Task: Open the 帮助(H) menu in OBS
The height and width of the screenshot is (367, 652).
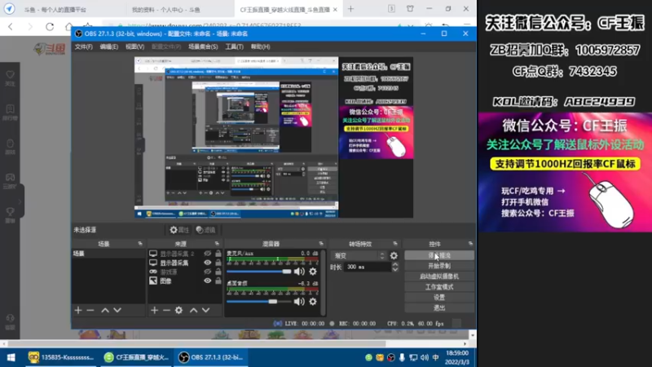Action: pos(260,46)
